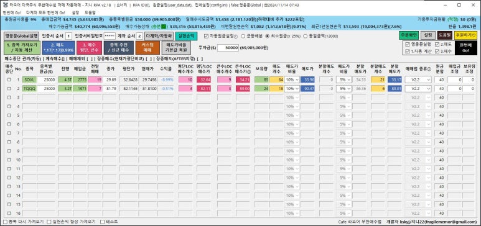Run step 1. 종목 가져오기 / 자동 계산
Image resolution: width=481 pixels, height=226 pixels.
point(22,48)
